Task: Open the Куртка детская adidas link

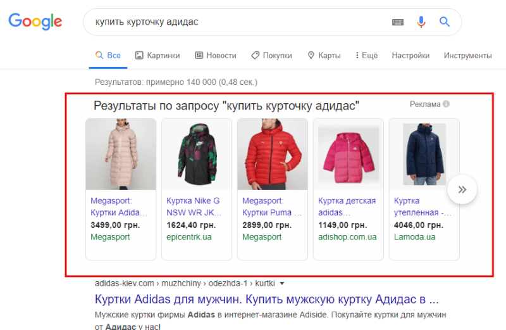Action: pos(347,206)
